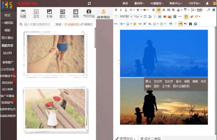Toggle subscript formatting
217x140 pixels.
150,24
